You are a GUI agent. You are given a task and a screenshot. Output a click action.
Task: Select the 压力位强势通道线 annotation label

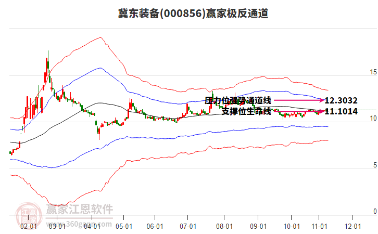pyautogui.click(x=238, y=100)
